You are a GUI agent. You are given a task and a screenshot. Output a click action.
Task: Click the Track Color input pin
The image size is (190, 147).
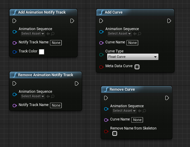14,52
